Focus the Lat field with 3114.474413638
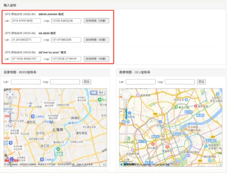227x173 pixels. coord(26,21)
